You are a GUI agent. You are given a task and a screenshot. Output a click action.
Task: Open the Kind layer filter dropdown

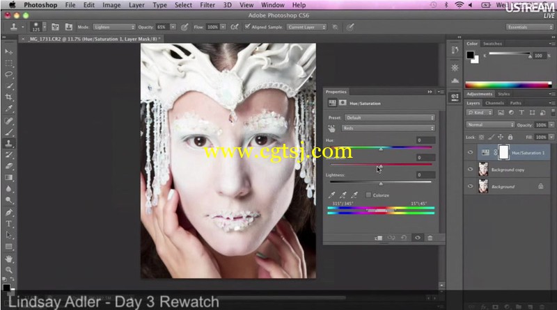pos(480,113)
